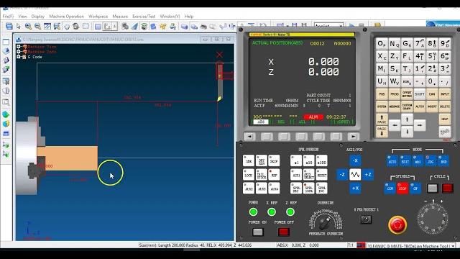Toggle the SBK single block button
460x259 pixels.
pos(249,161)
